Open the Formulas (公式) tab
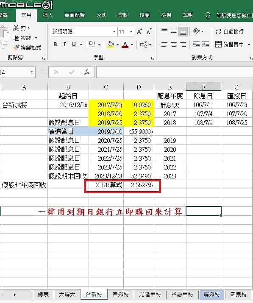Viewport: 253px width, 303px height. 101,15
